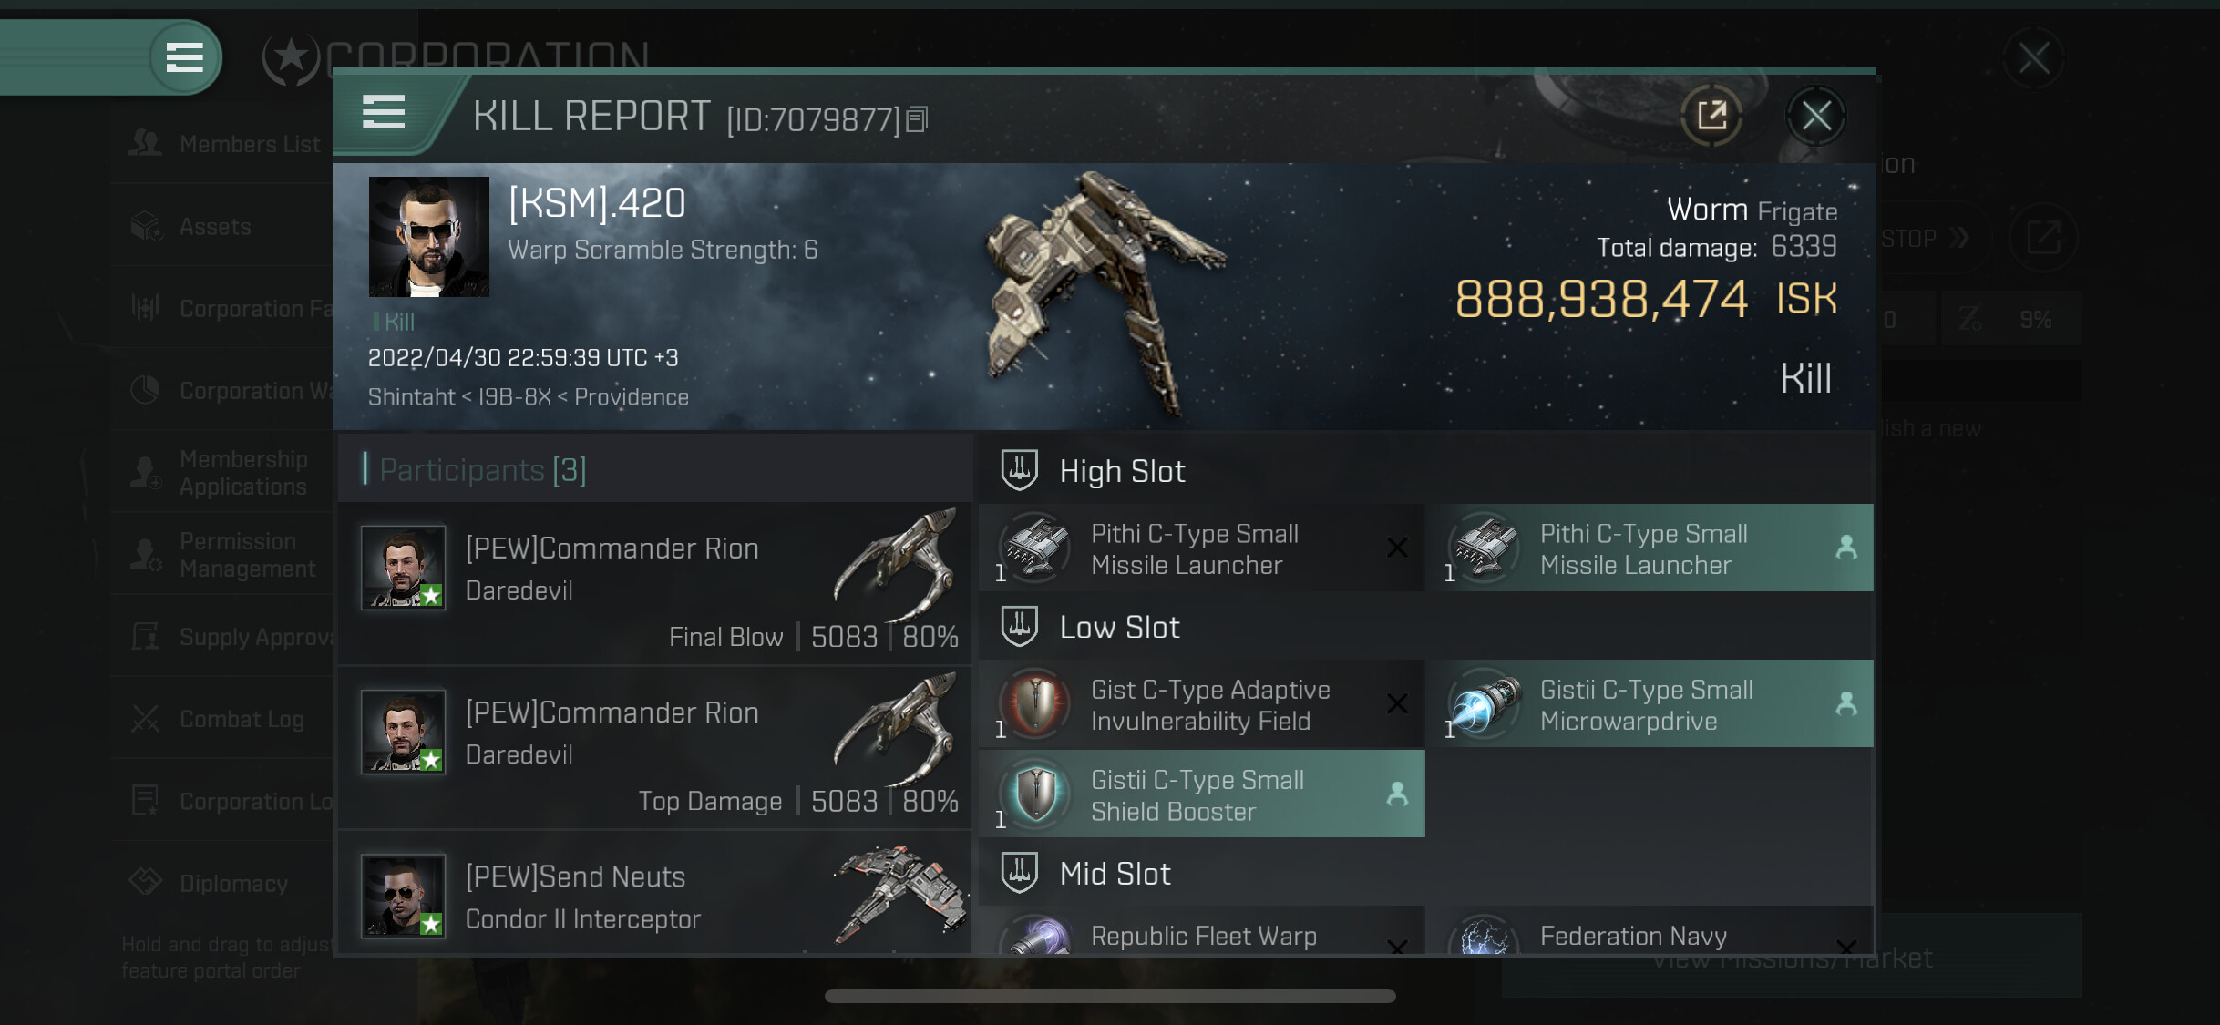Tap the Shintaht location link
The width and height of the screenshot is (2220, 1025).
(411, 397)
